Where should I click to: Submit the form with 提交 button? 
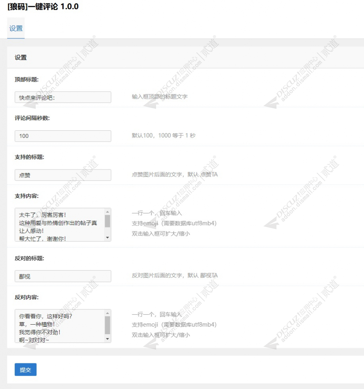[x=26, y=369]
